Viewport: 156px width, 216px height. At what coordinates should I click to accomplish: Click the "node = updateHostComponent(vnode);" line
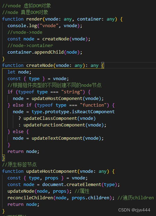(58, 99)
